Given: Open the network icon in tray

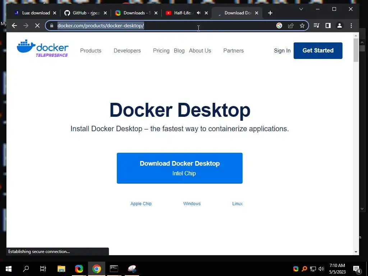Looking at the screenshot, I should tap(313, 269).
